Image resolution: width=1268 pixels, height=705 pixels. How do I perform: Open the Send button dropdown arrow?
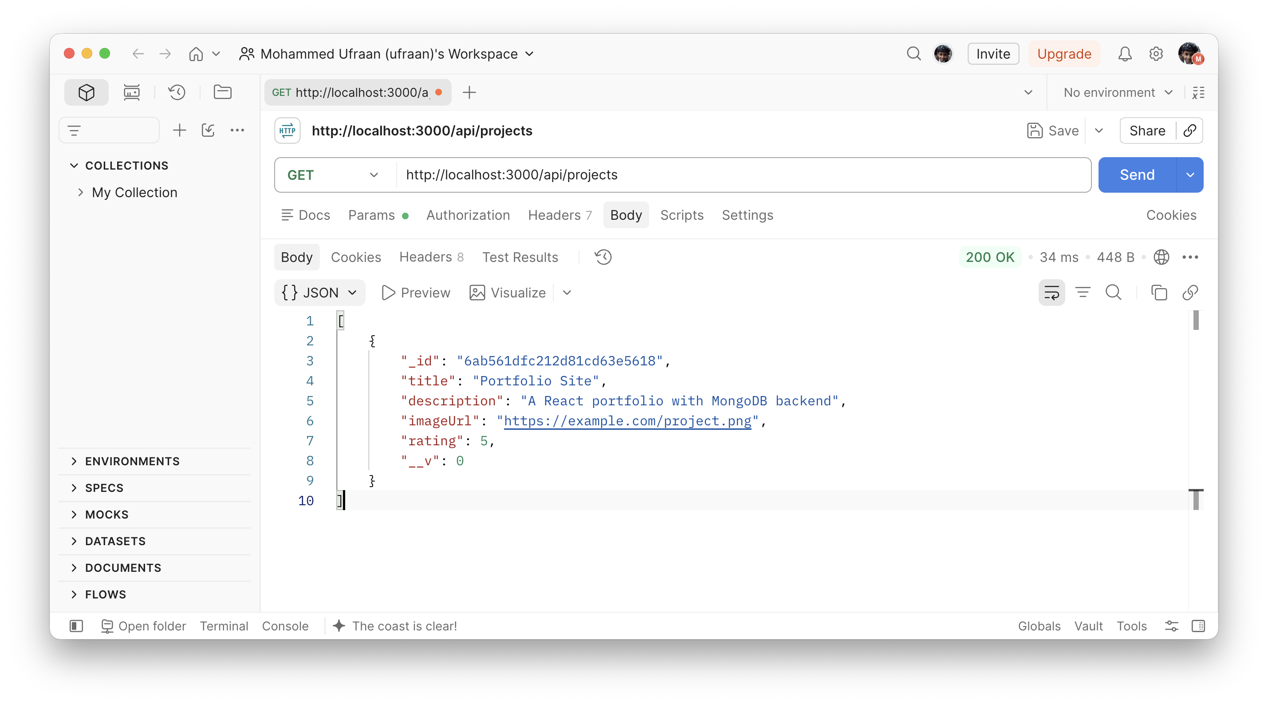[x=1190, y=175]
